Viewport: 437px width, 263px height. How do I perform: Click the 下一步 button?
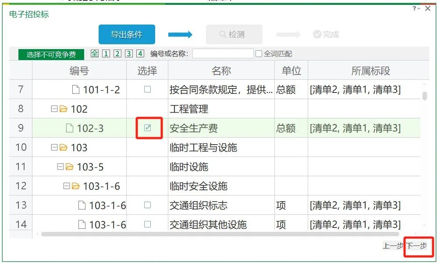click(416, 246)
